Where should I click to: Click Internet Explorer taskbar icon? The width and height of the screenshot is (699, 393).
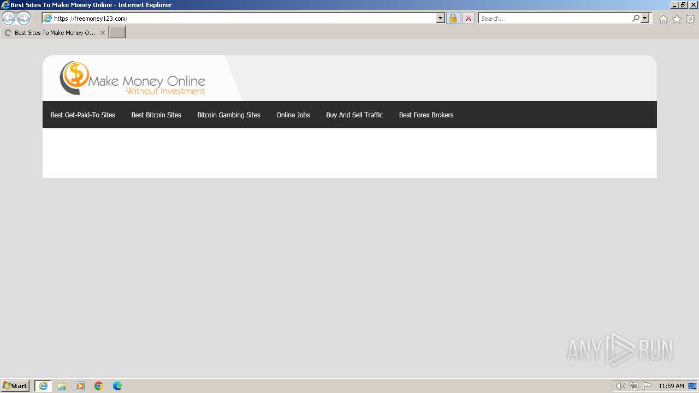tap(43, 386)
